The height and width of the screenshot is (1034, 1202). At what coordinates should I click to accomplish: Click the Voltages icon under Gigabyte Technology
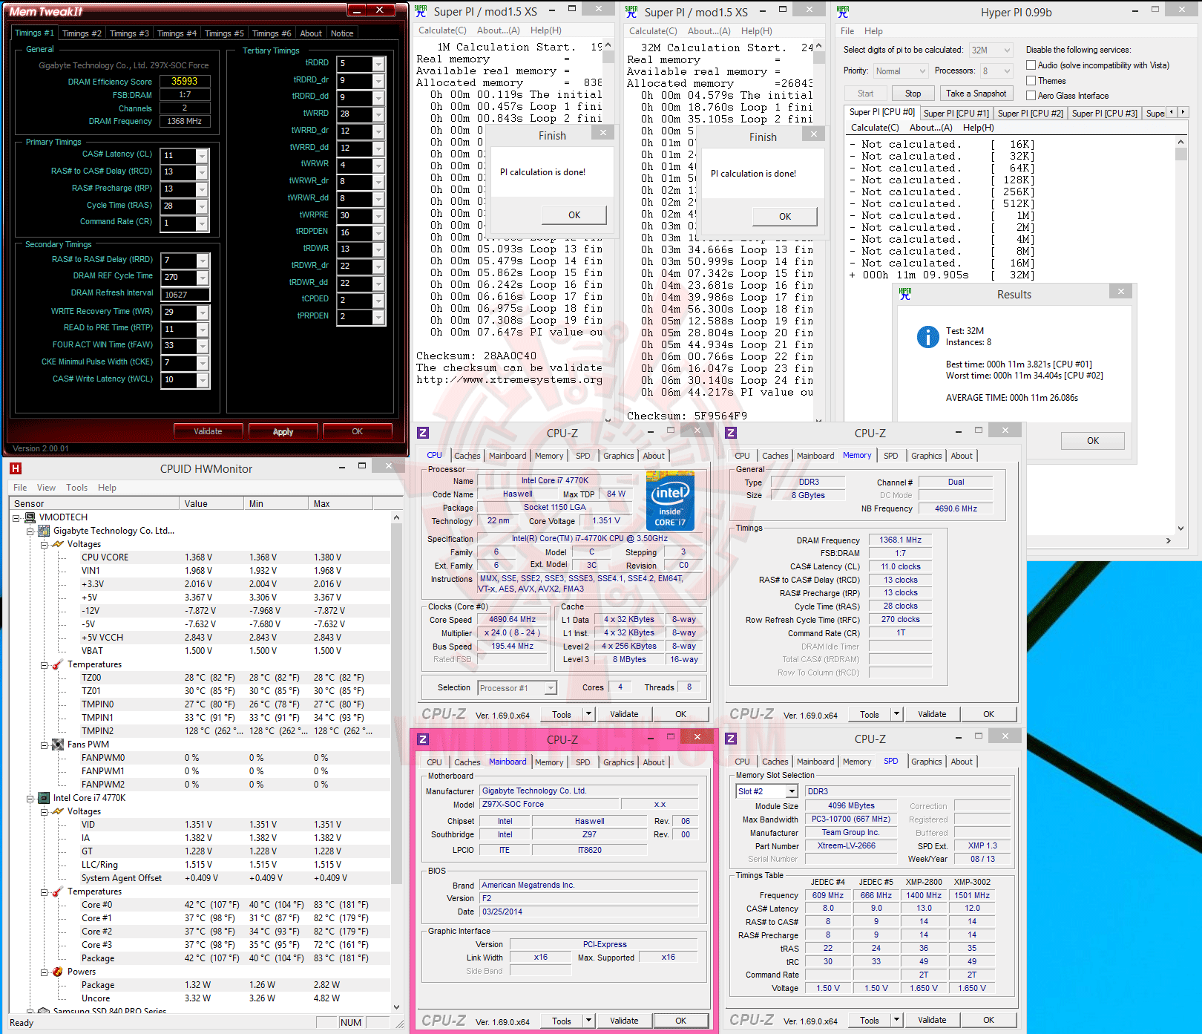[x=58, y=544]
